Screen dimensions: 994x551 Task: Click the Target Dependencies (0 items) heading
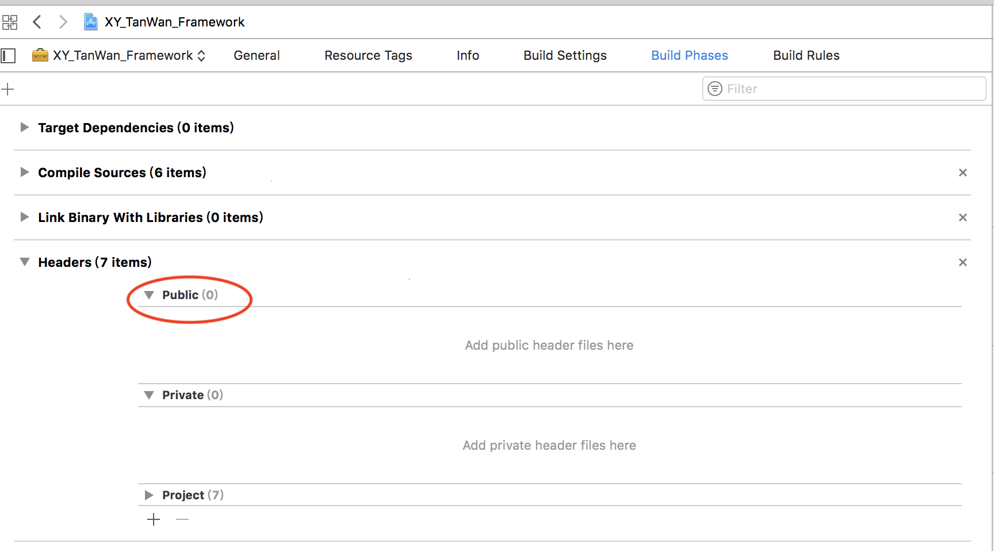pyautogui.click(x=136, y=128)
